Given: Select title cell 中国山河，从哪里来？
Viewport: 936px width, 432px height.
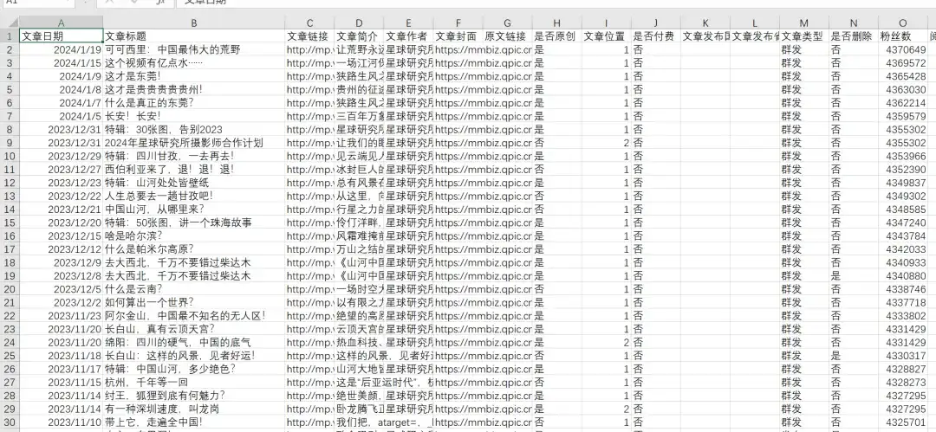Looking at the screenshot, I should [x=194, y=210].
